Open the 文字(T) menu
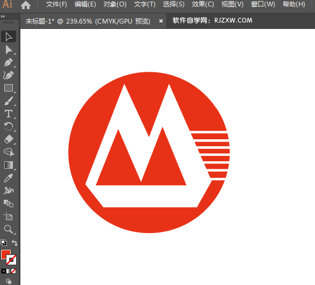This screenshot has width=315, height=285. tap(145, 4)
